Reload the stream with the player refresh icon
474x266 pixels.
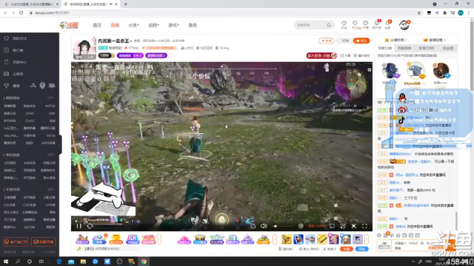click(90, 226)
